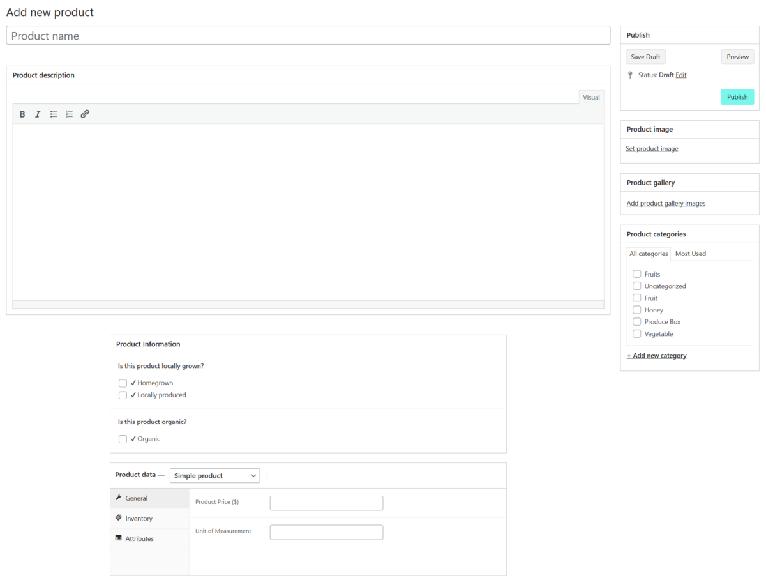Viewport: 766px width, 587px height.
Task: Insert a bulleted list in the editor
Action: tap(54, 114)
